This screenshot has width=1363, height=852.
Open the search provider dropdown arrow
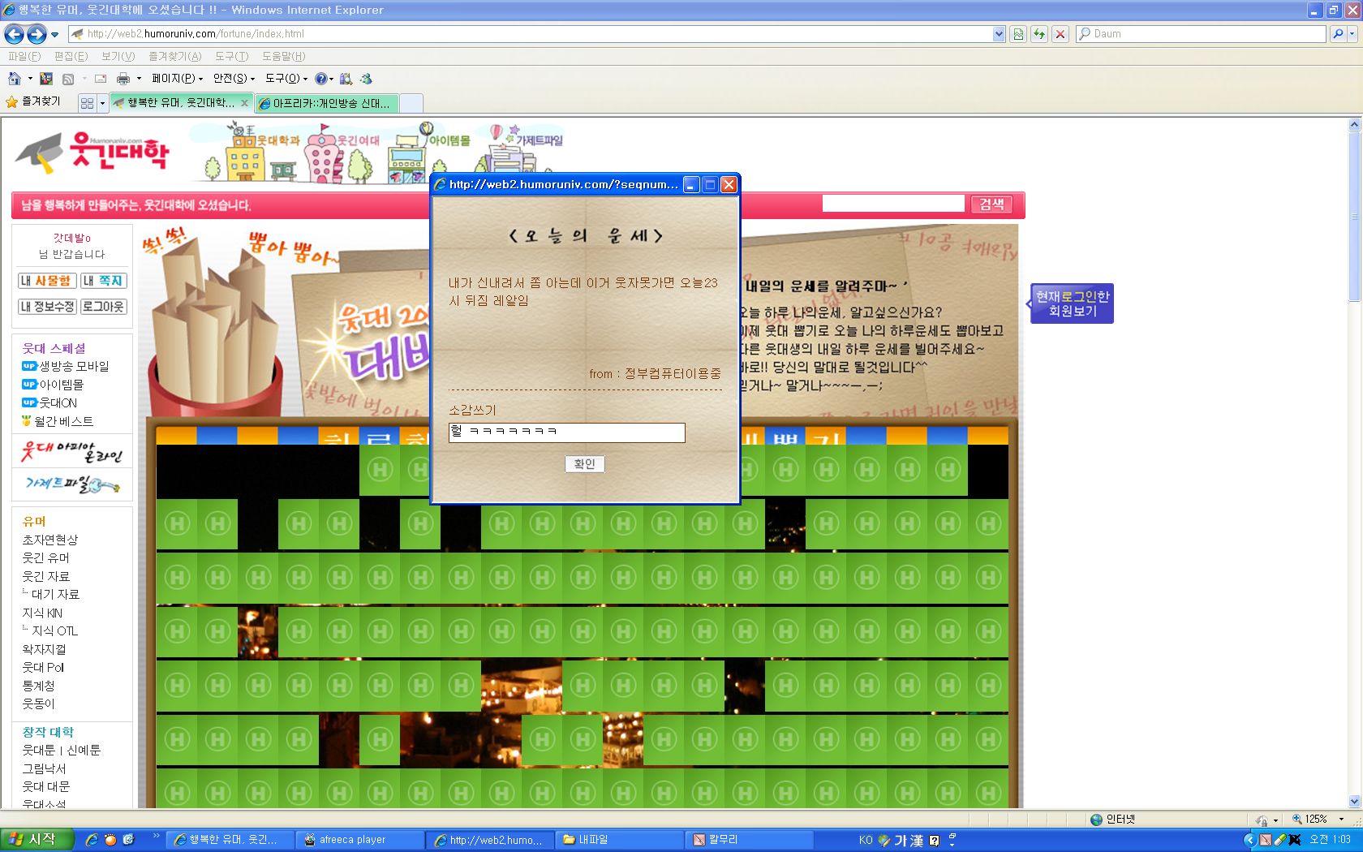pyautogui.click(x=1353, y=34)
